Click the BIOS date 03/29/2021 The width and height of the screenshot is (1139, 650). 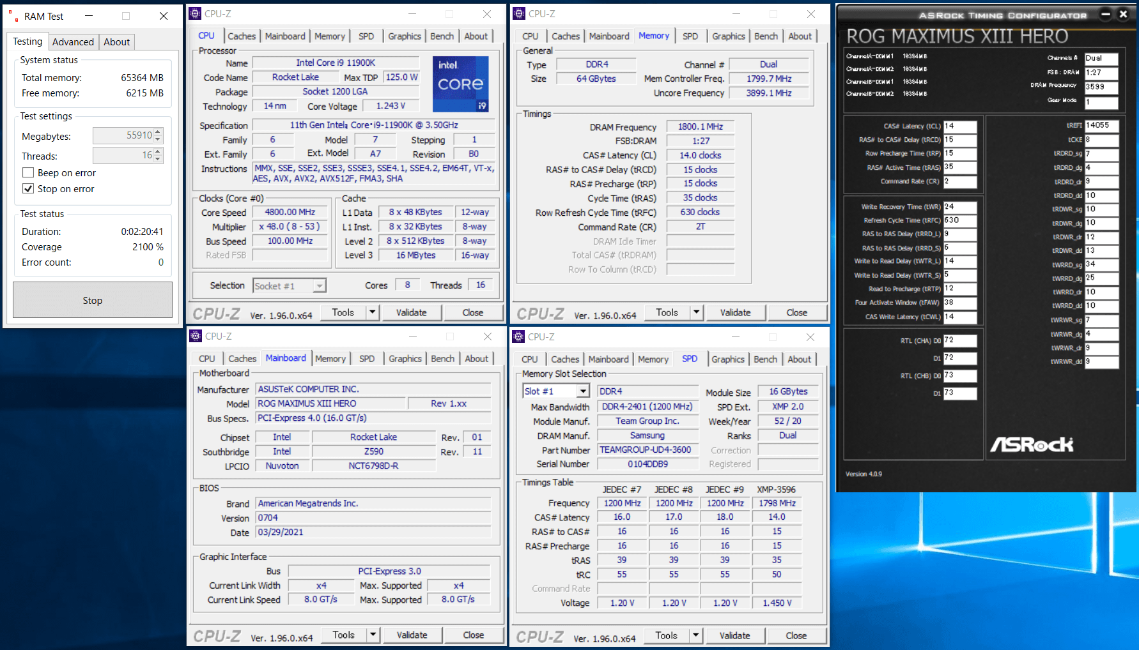pyautogui.click(x=373, y=532)
